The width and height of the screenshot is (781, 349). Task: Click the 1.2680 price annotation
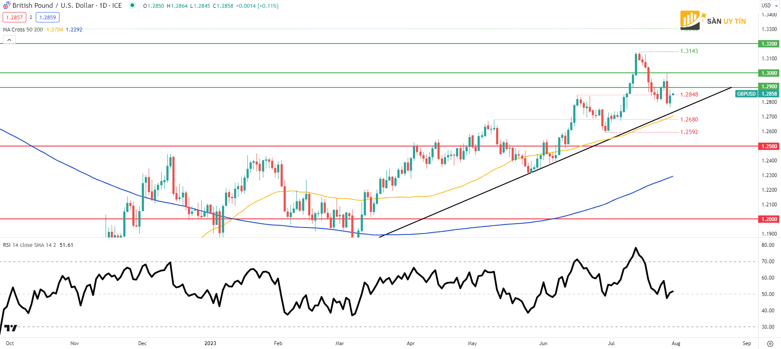(x=689, y=119)
